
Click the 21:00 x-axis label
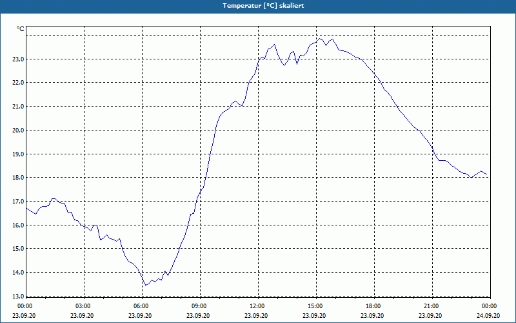click(430, 306)
